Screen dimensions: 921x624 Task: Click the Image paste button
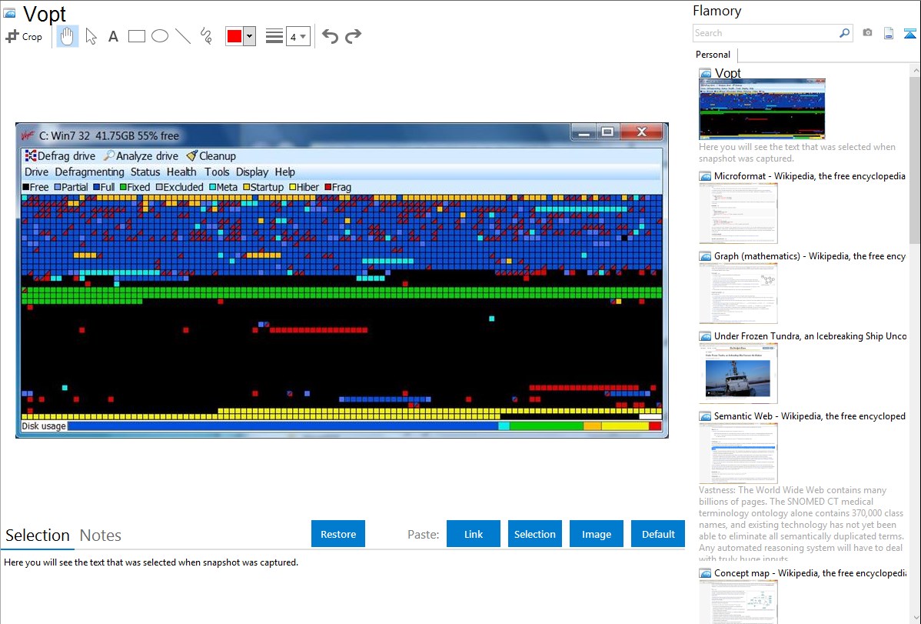[596, 534]
